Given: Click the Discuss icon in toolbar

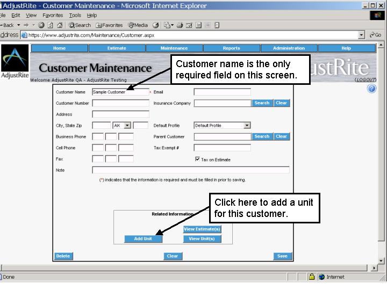Looking at the screenshot, I should point(199,25).
